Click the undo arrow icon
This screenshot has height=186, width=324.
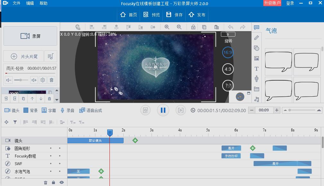point(230,27)
